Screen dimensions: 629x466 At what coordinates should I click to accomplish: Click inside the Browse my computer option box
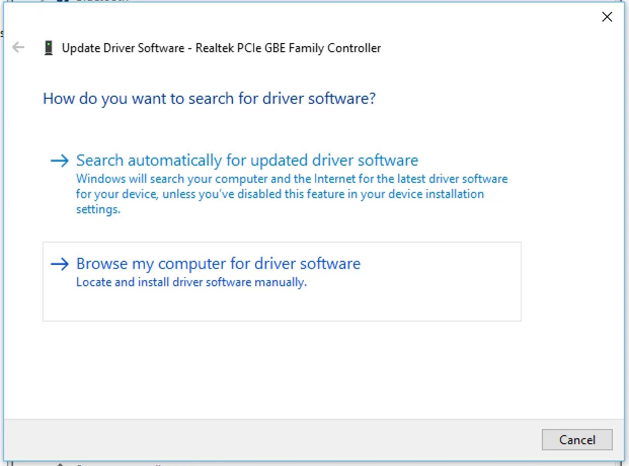point(282,304)
